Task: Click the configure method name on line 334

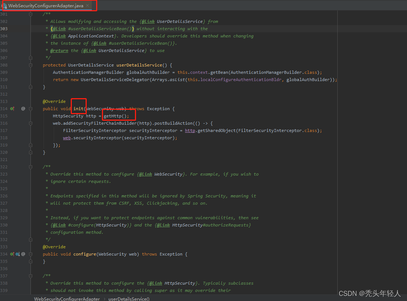Action: click(x=85, y=254)
